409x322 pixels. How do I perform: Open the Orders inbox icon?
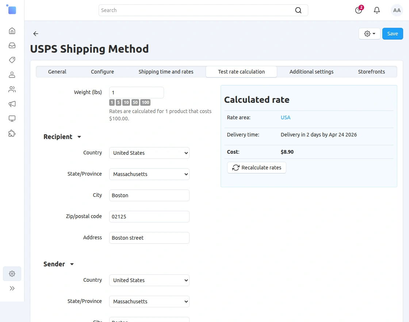12,45
